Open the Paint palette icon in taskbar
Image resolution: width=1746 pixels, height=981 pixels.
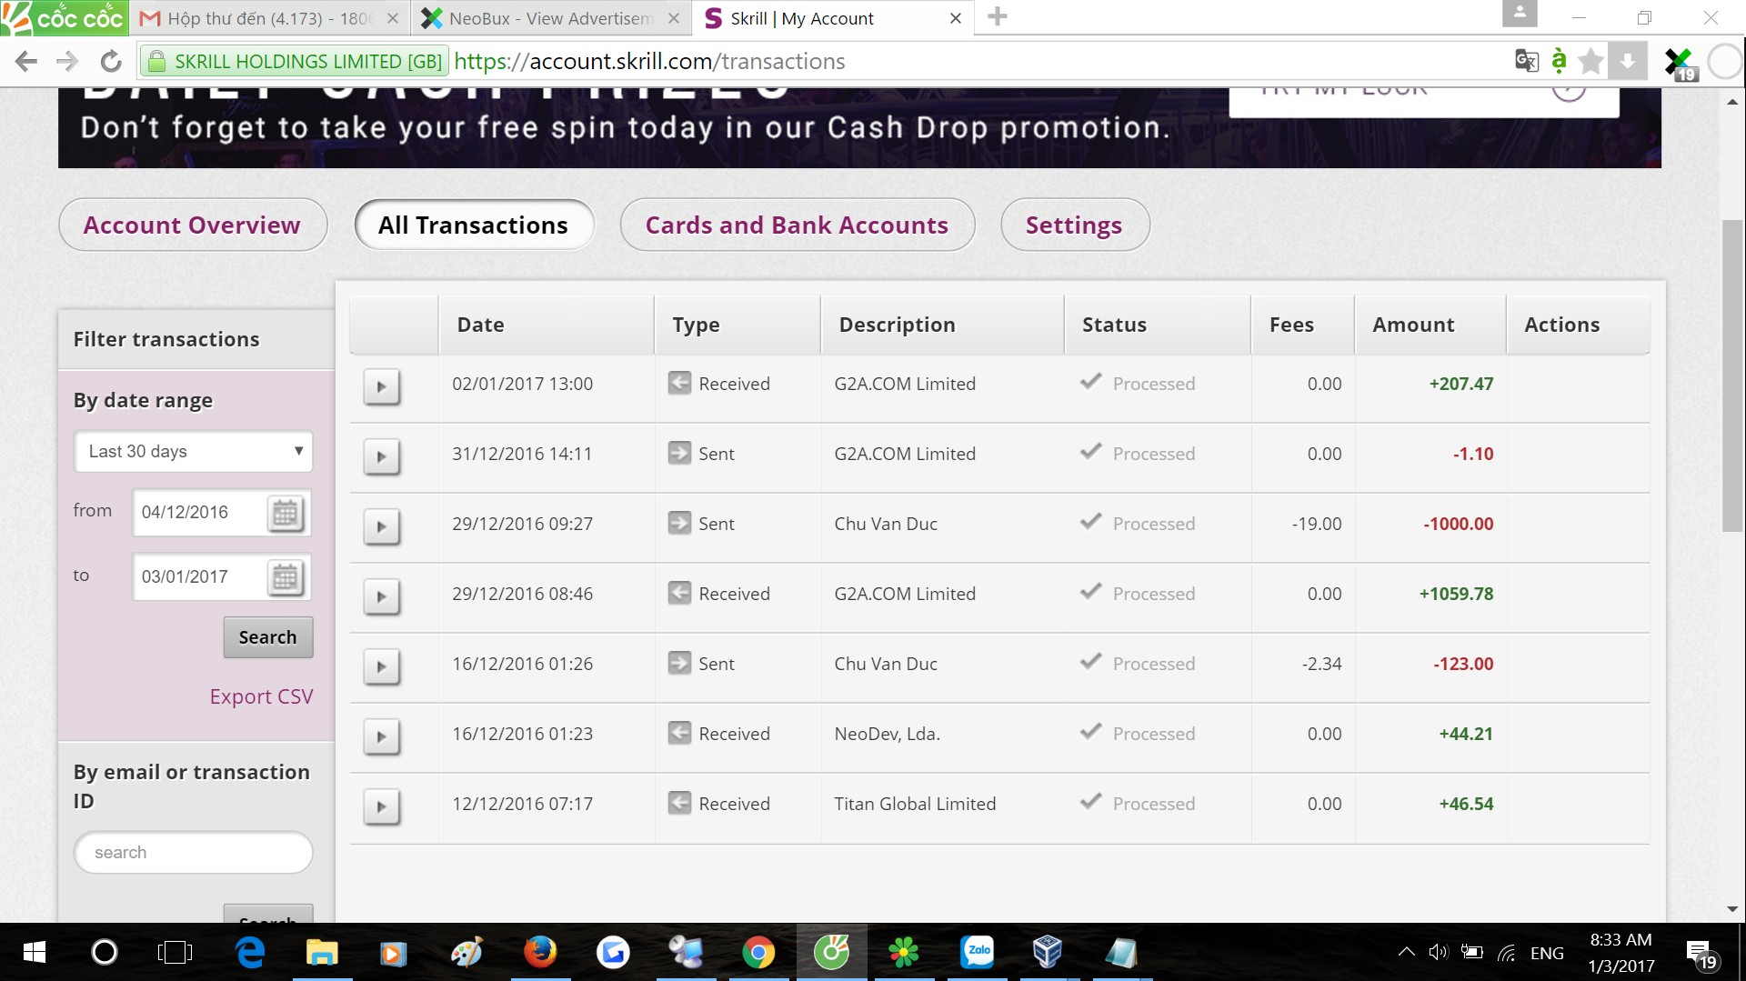point(467,952)
